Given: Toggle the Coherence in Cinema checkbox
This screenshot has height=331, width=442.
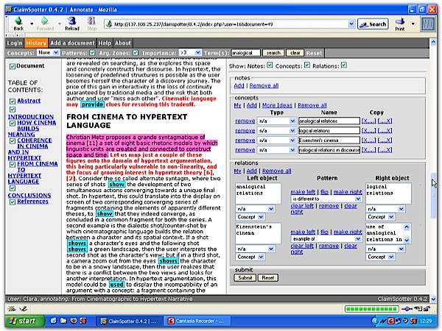Looking at the screenshot, I should pos(12,140).
